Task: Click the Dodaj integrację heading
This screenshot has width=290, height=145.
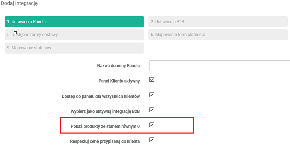Action: point(20,4)
